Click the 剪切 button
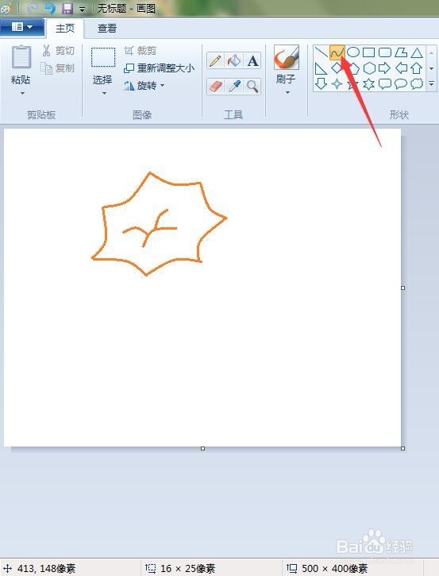The width and height of the screenshot is (439, 576). 59,51
